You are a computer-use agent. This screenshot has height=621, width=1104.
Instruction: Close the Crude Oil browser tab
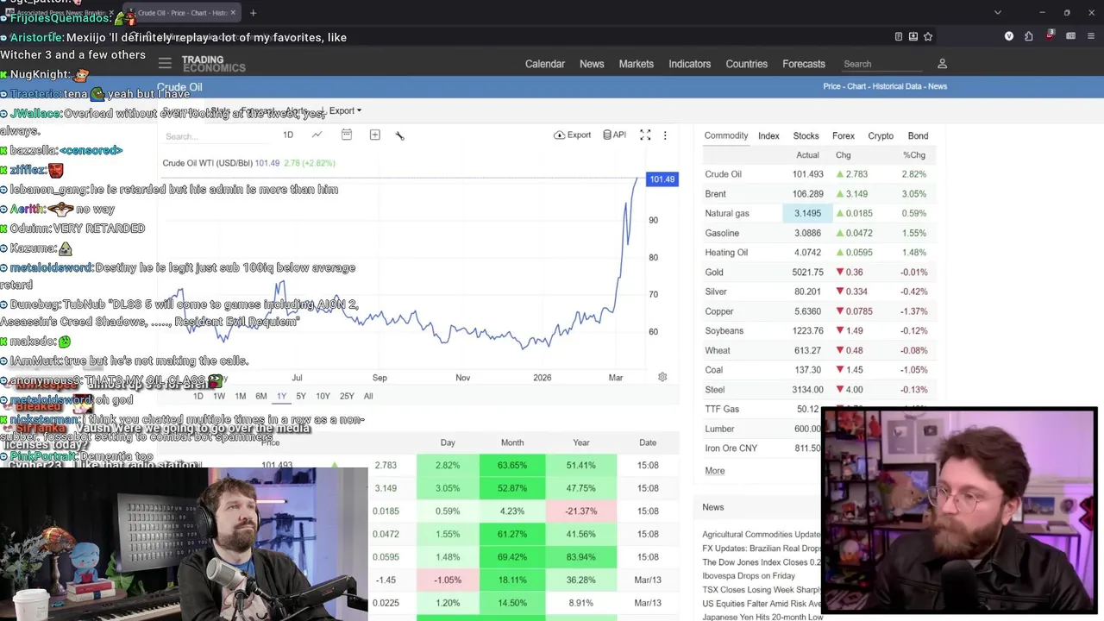click(x=233, y=13)
